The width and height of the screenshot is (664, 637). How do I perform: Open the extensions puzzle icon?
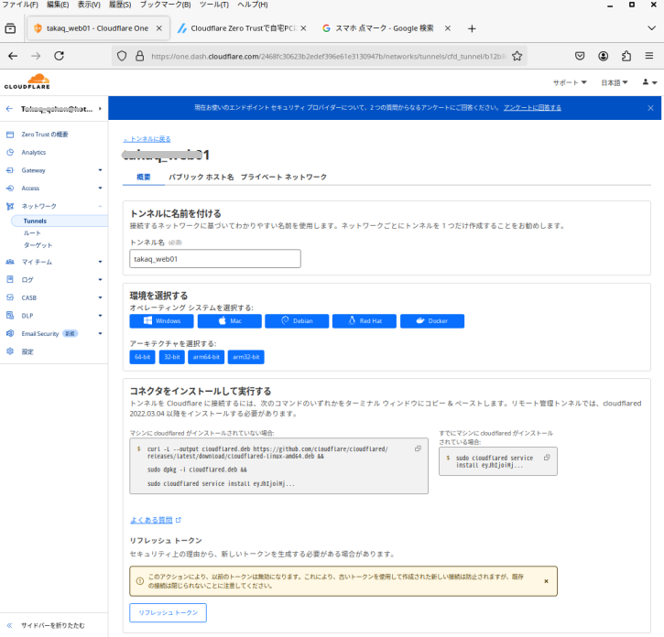pos(626,56)
